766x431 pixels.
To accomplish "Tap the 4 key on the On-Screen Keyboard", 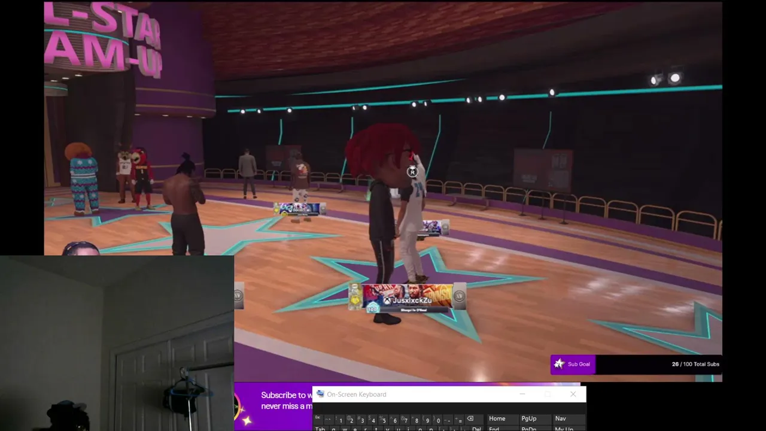I will point(373,419).
